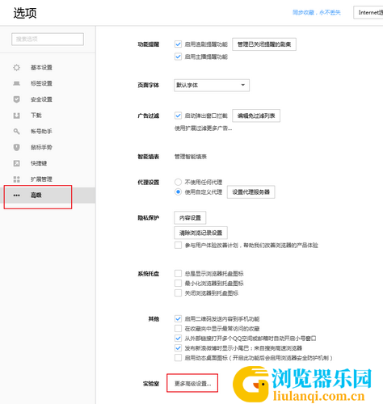Click 更多高级设置... link in 实验室
The height and width of the screenshot is (404, 383).
click(192, 384)
